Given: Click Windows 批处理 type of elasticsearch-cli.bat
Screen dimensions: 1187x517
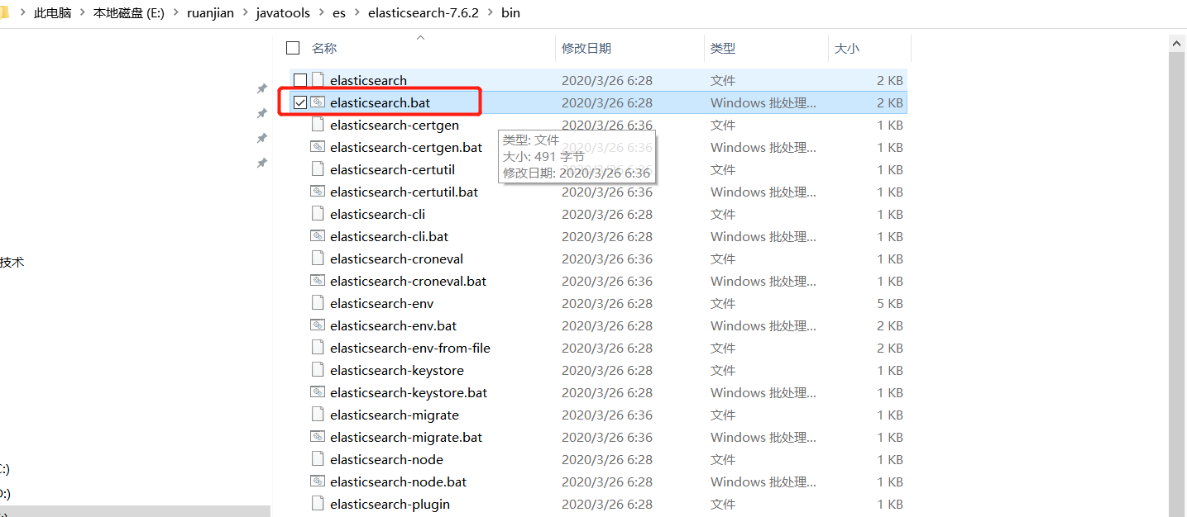Looking at the screenshot, I should tap(763, 236).
